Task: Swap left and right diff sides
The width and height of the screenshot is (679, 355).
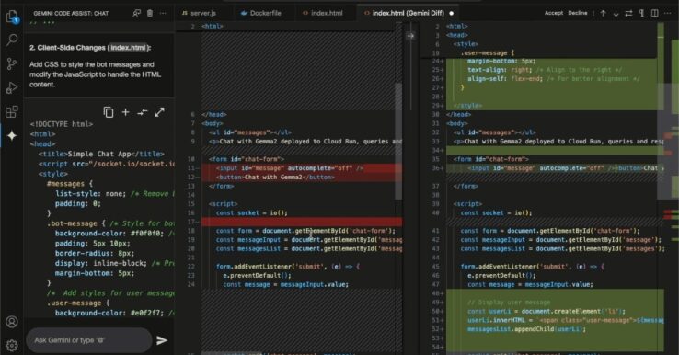Action: click(x=628, y=13)
